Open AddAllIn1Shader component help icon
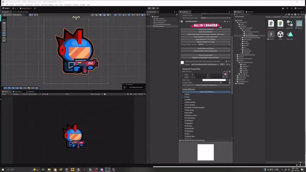Image resolution: width=306 pixels, height=172 pixels. coord(225,21)
